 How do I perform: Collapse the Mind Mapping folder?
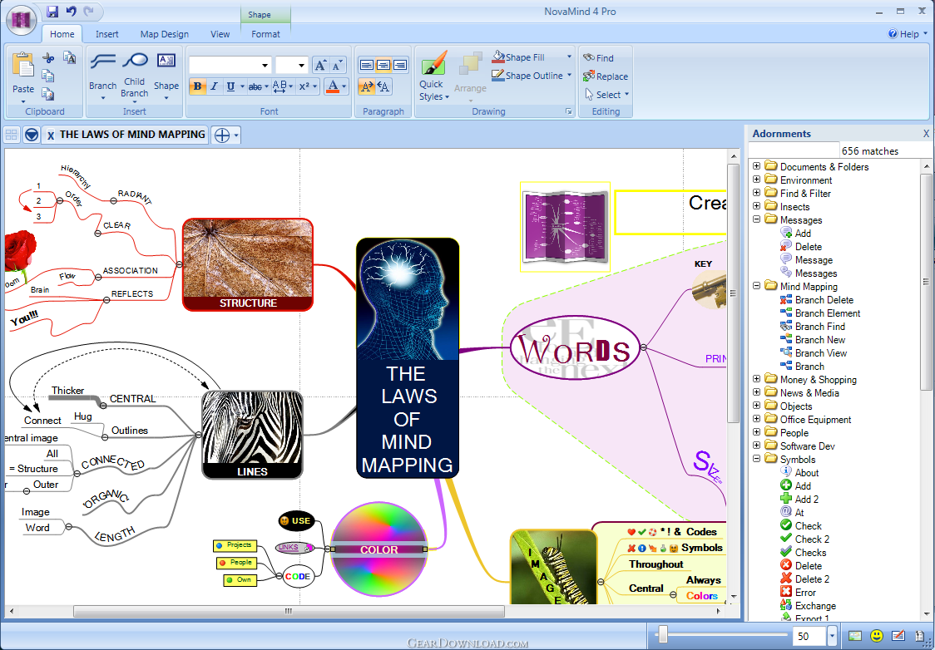(757, 286)
